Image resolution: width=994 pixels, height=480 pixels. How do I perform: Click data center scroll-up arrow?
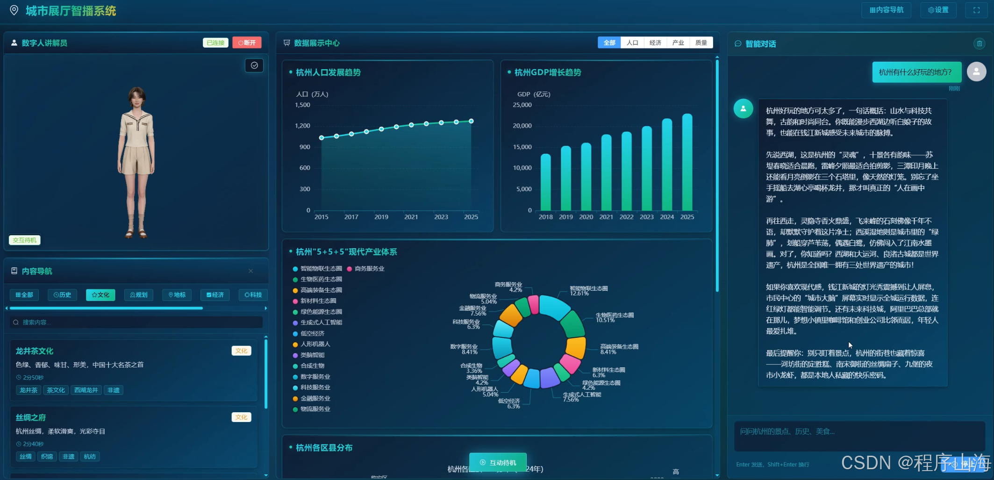pyautogui.click(x=717, y=57)
